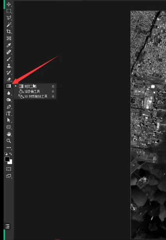This screenshot has height=240, width=166.
Task: Reset default foreground and background colors
Action: (x=6, y=154)
